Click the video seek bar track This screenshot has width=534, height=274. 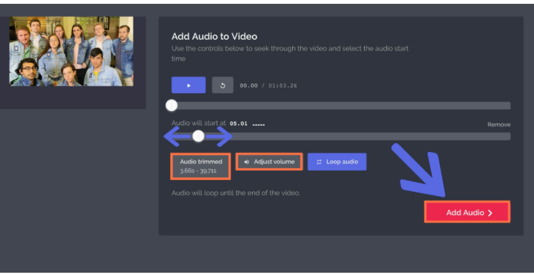pyautogui.click(x=341, y=106)
